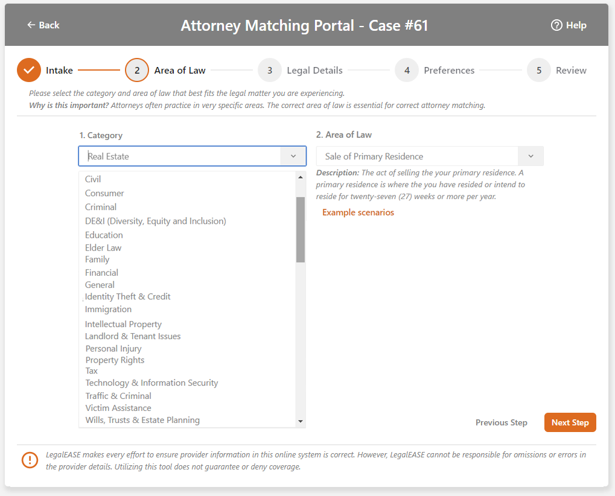This screenshot has height=496, width=615.
Task: Click the back arrow icon
Action: coord(31,25)
